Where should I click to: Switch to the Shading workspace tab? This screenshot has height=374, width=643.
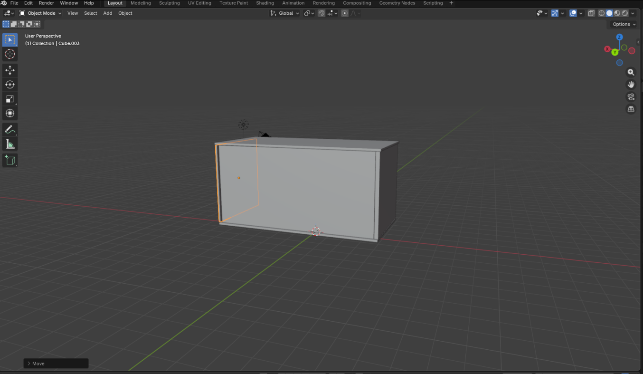coord(265,3)
